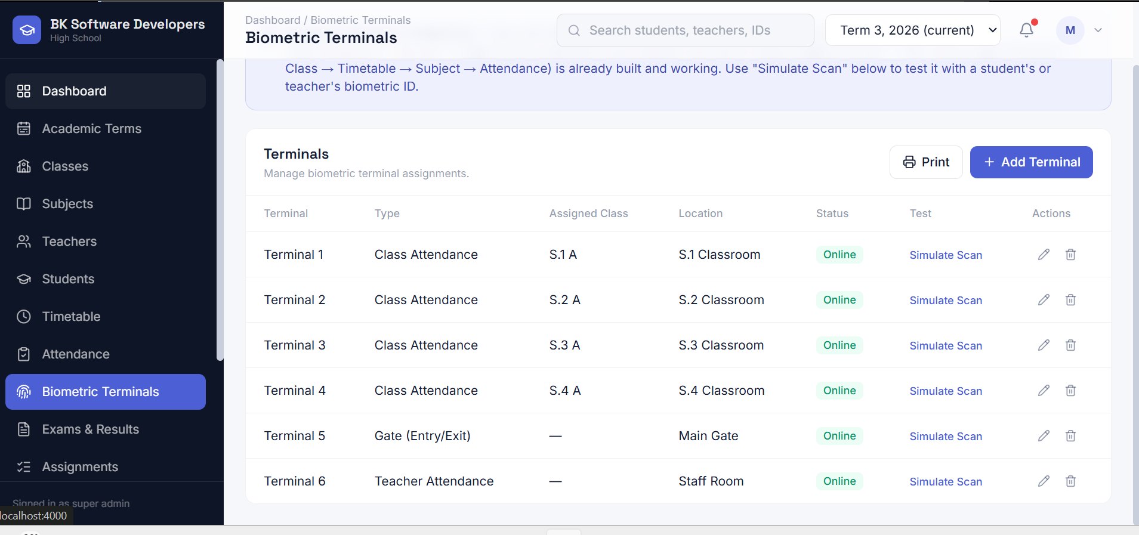The image size is (1139, 535).
Task: Delete Terminal 2 using the trash icon
Action: (1071, 300)
